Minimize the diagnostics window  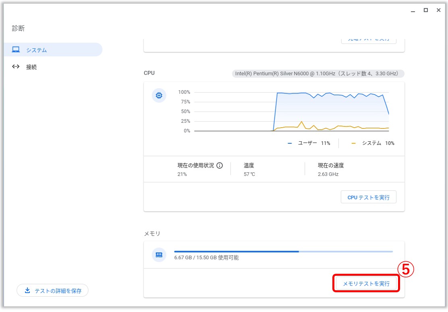pos(413,10)
